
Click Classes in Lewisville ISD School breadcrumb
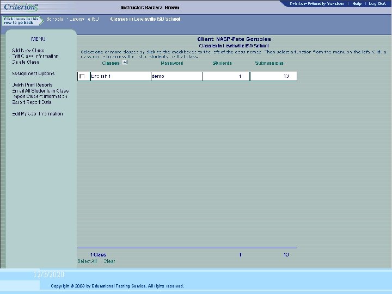tap(145, 19)
